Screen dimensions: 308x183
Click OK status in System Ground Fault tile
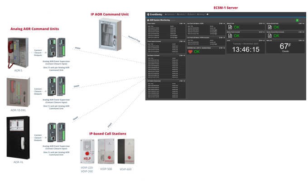click(x=276, y=27)
